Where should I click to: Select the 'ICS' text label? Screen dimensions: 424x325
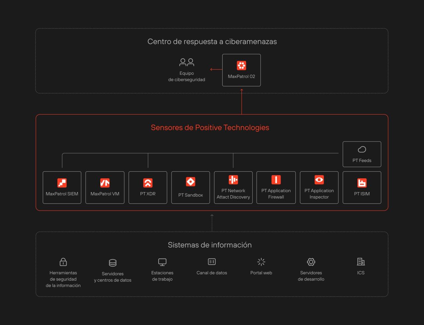(x=361, y=273)
